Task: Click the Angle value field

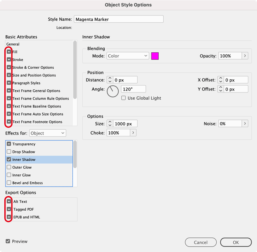Action: click(133, 89)
